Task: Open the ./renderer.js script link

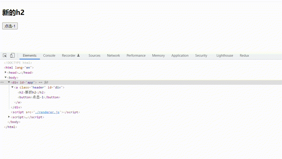Action: [x=47, y=112]
